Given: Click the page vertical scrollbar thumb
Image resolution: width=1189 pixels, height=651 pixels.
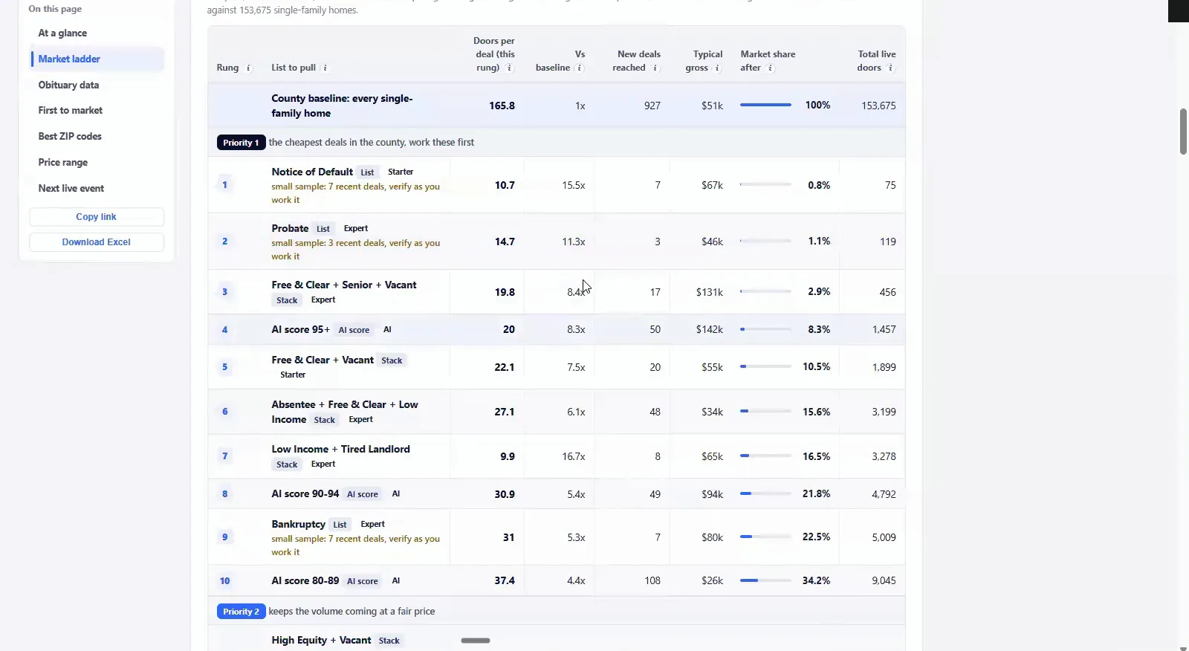Looking at the screenshot, I should 1183,132.
